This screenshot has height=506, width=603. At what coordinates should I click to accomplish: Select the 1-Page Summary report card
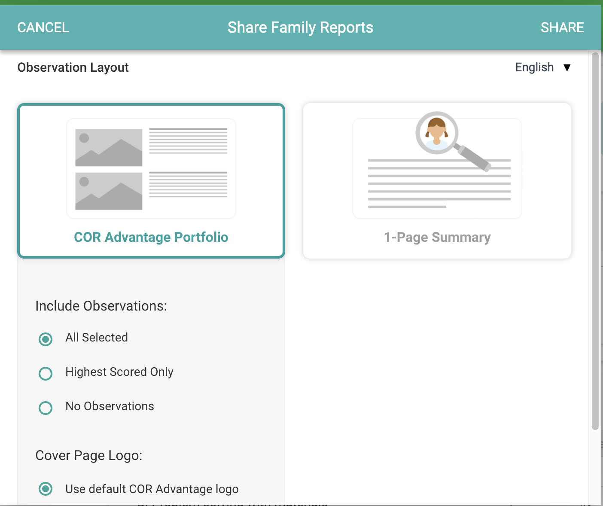pos(437,180)
